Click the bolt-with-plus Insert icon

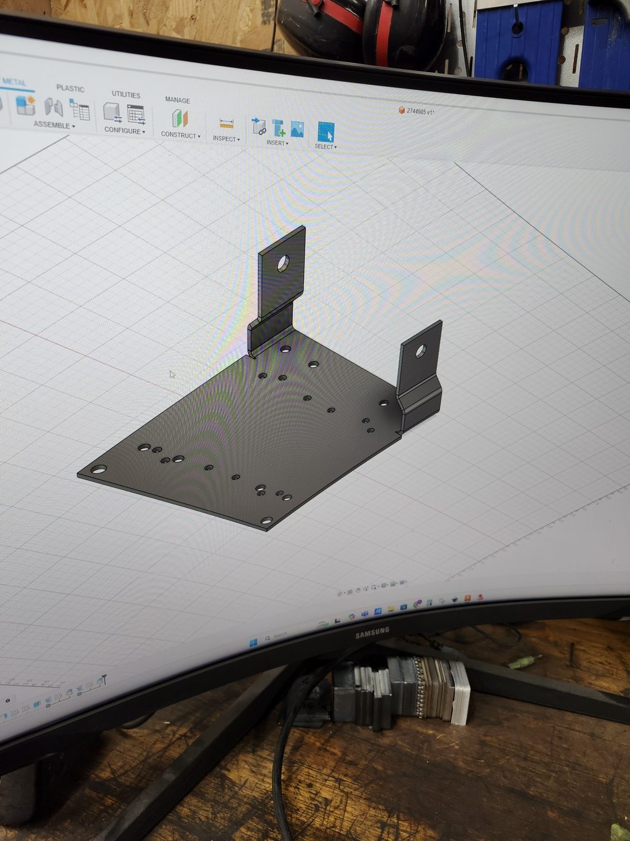(x=279, y=128)
